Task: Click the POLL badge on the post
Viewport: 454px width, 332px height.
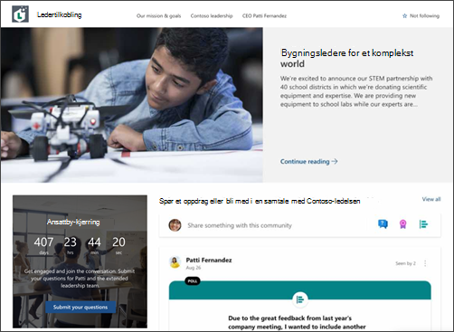Action: point(193,281)
